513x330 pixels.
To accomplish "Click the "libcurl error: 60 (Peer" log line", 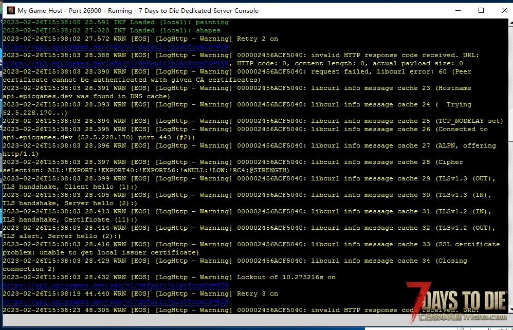I will pyautogui.click(x=237, y=71).
